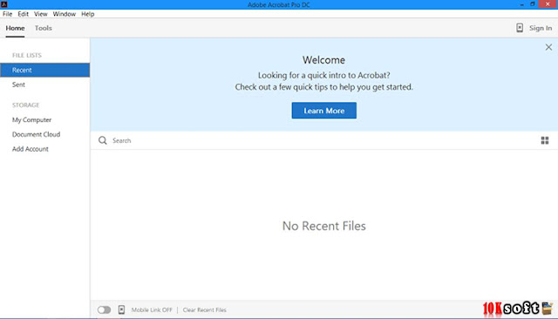Restore down the Acrobat window

pyautogui.click(x=533, y=4)
